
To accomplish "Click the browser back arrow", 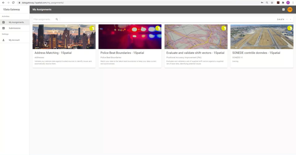I will point(3,3).
